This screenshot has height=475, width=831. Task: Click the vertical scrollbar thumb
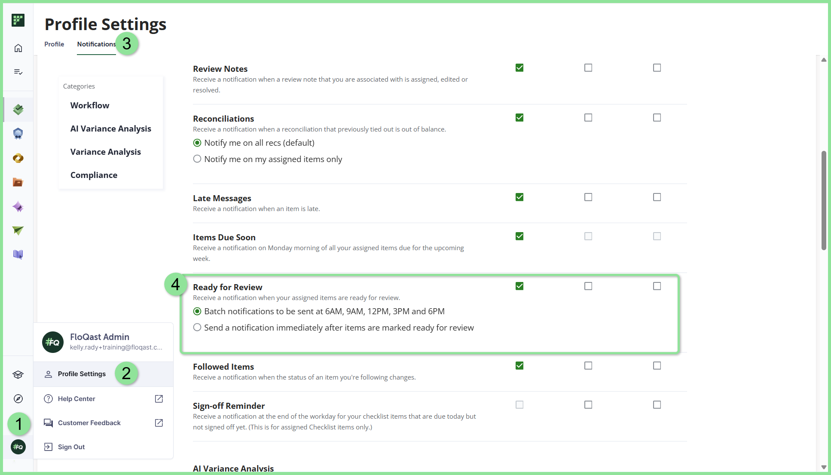pos(824,200)
